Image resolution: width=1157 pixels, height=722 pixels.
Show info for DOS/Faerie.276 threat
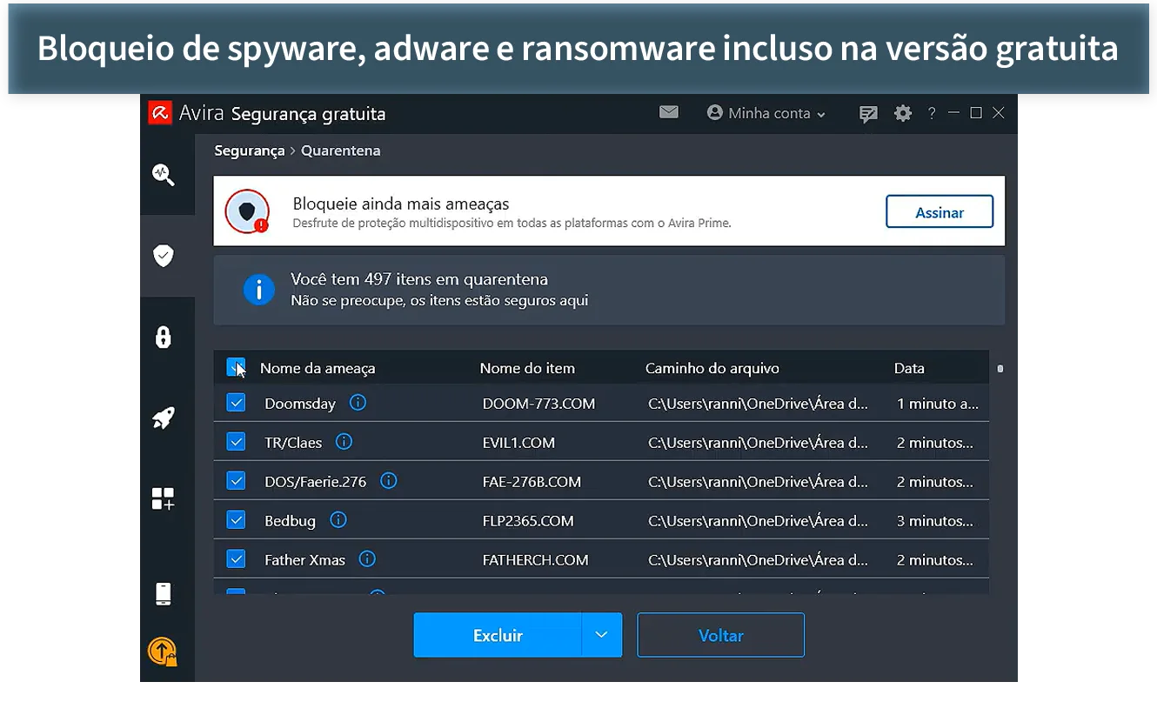[x=389, y=480]
